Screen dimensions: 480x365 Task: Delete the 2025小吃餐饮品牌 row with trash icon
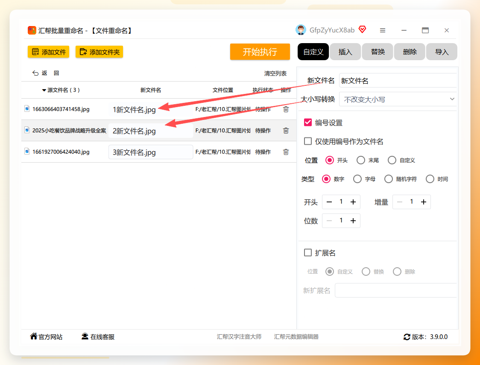(286, 131)
